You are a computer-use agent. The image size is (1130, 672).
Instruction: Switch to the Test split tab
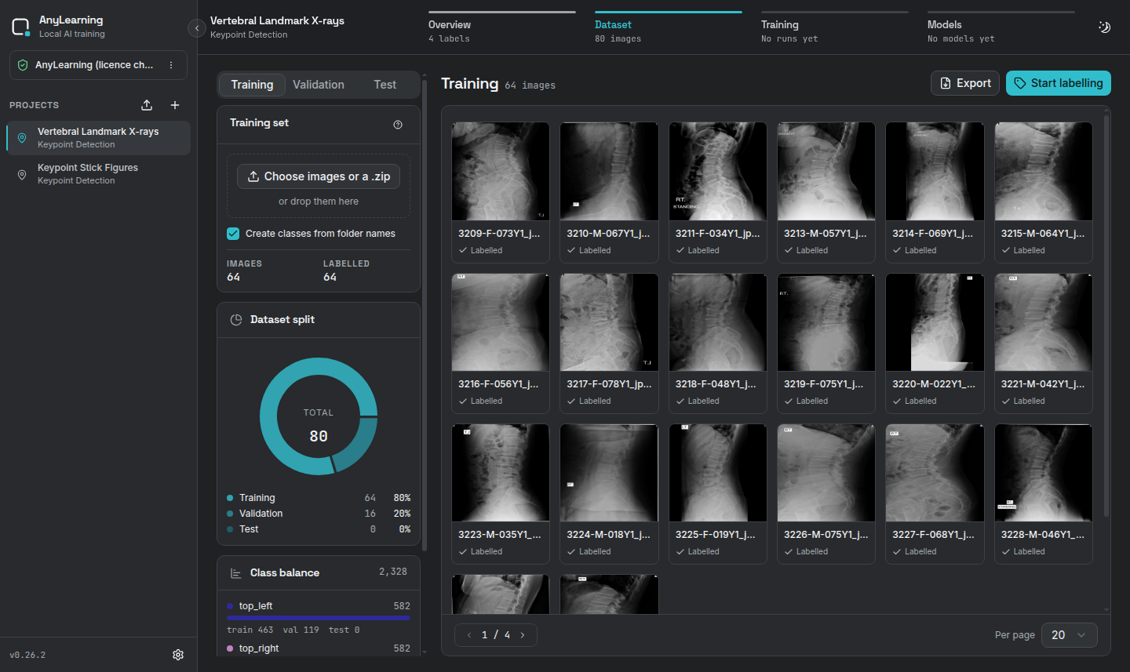(385, 85)
